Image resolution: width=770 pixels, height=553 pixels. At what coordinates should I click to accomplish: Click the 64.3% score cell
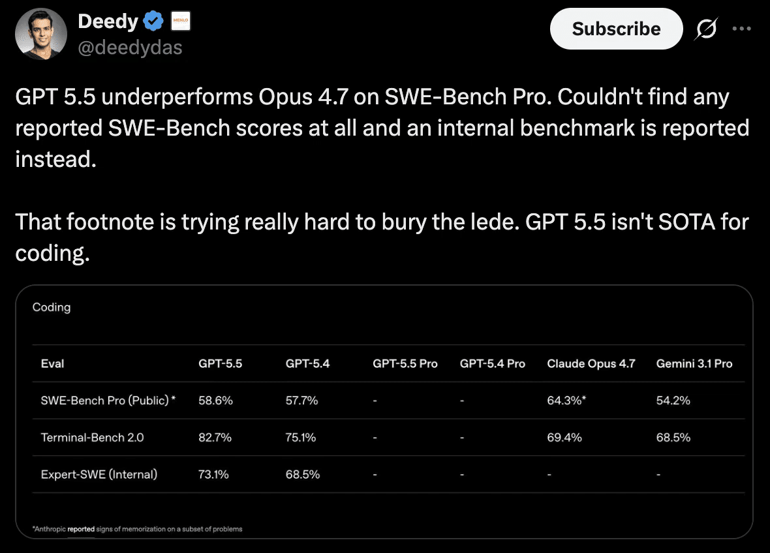(x=566, y=400)
